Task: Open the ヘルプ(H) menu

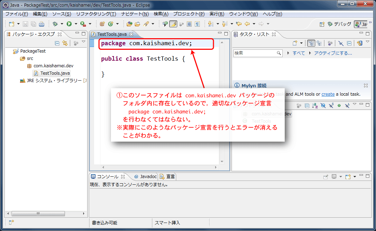Action: [272, 14]
